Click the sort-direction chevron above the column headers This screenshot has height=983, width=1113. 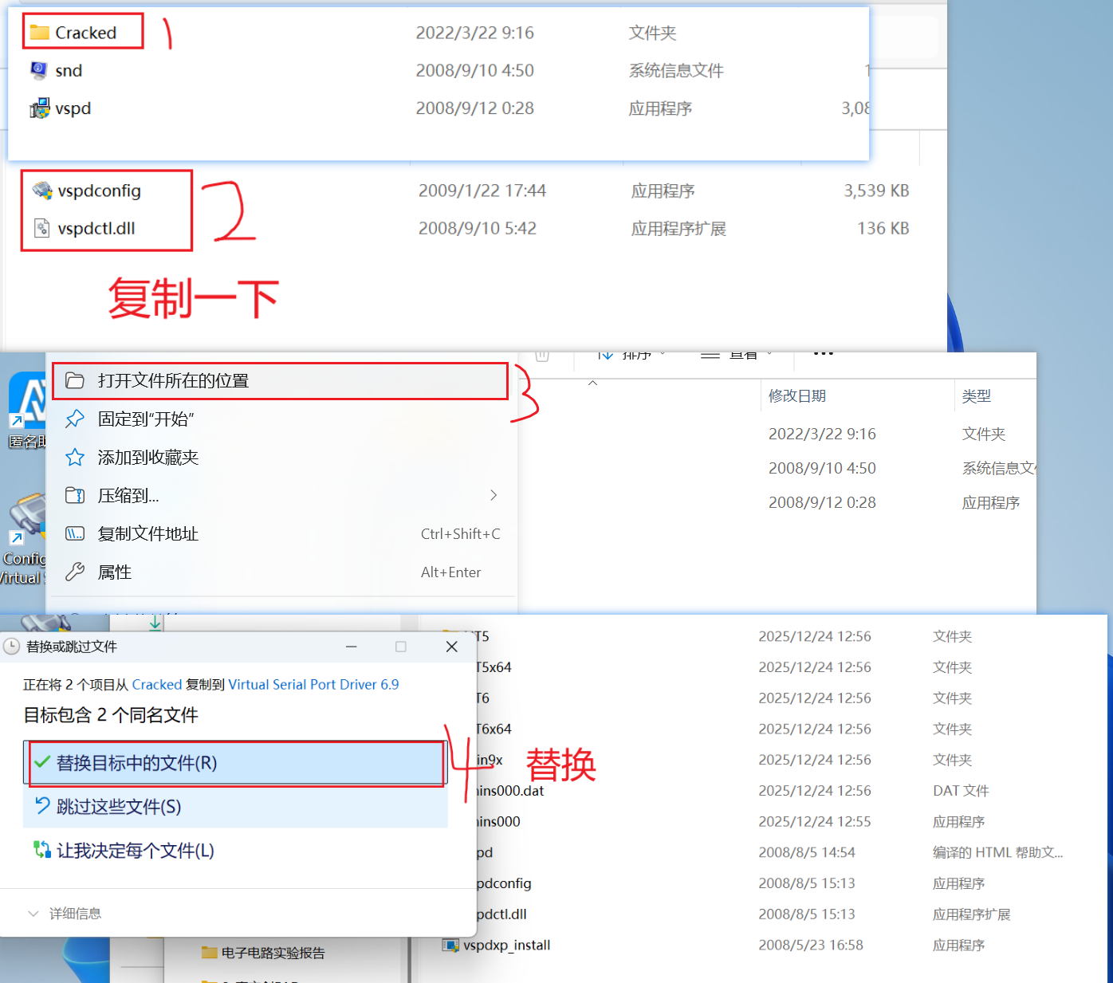click(x=592, y=383)
